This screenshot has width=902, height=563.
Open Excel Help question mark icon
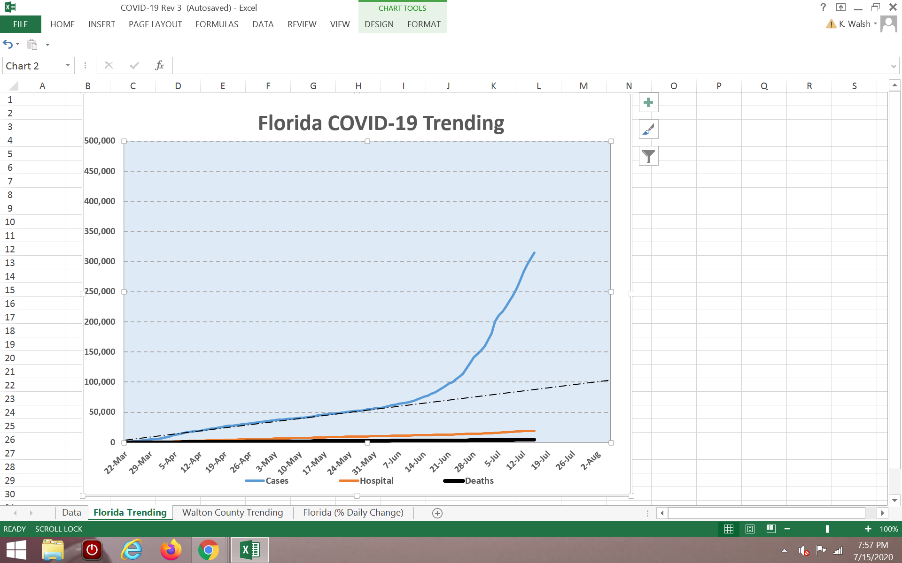pos(823,7)
